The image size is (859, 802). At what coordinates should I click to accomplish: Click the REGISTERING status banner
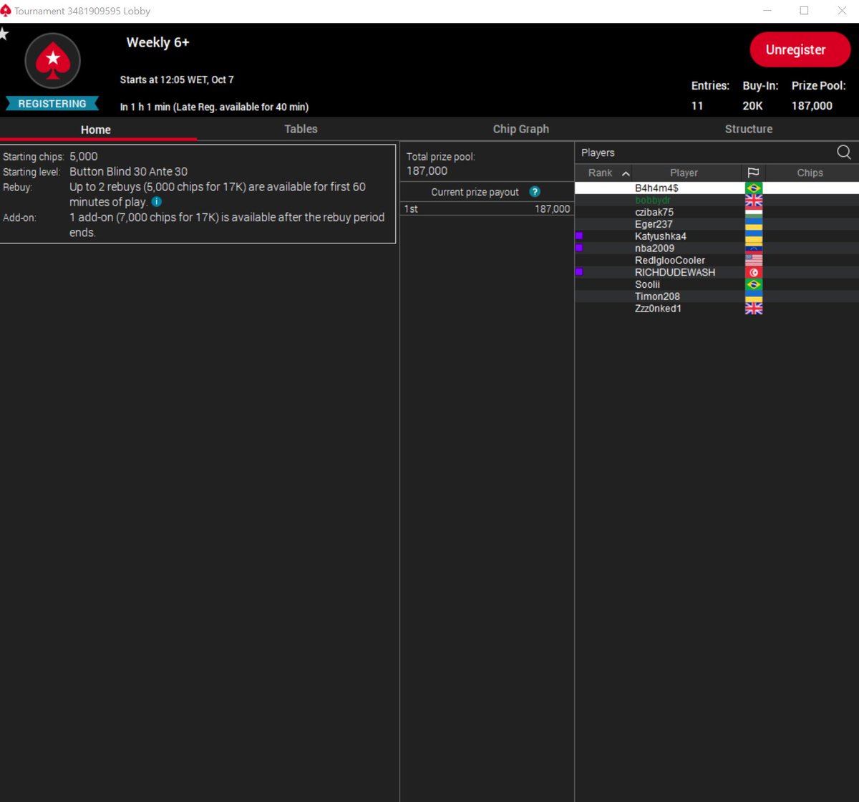click(x=52, y=104)
